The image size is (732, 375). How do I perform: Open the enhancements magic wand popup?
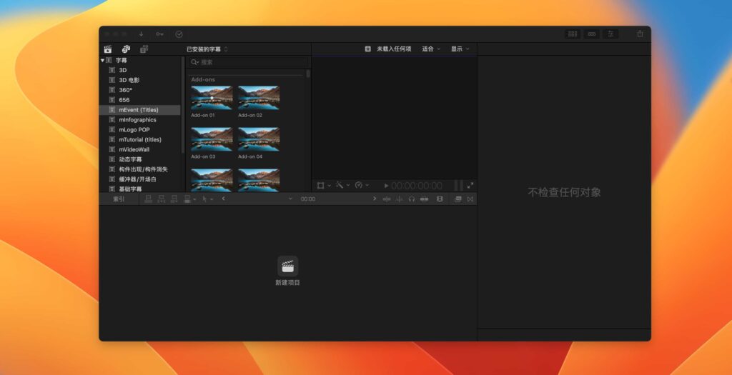(342, 185)
